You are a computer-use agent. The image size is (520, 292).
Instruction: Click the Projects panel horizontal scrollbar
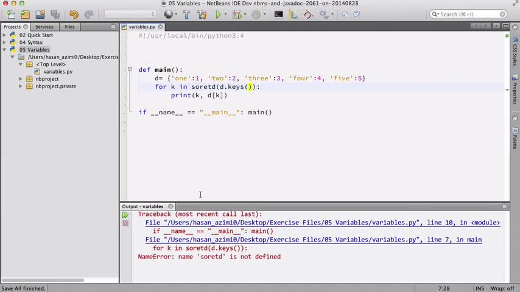click(43, 280)
